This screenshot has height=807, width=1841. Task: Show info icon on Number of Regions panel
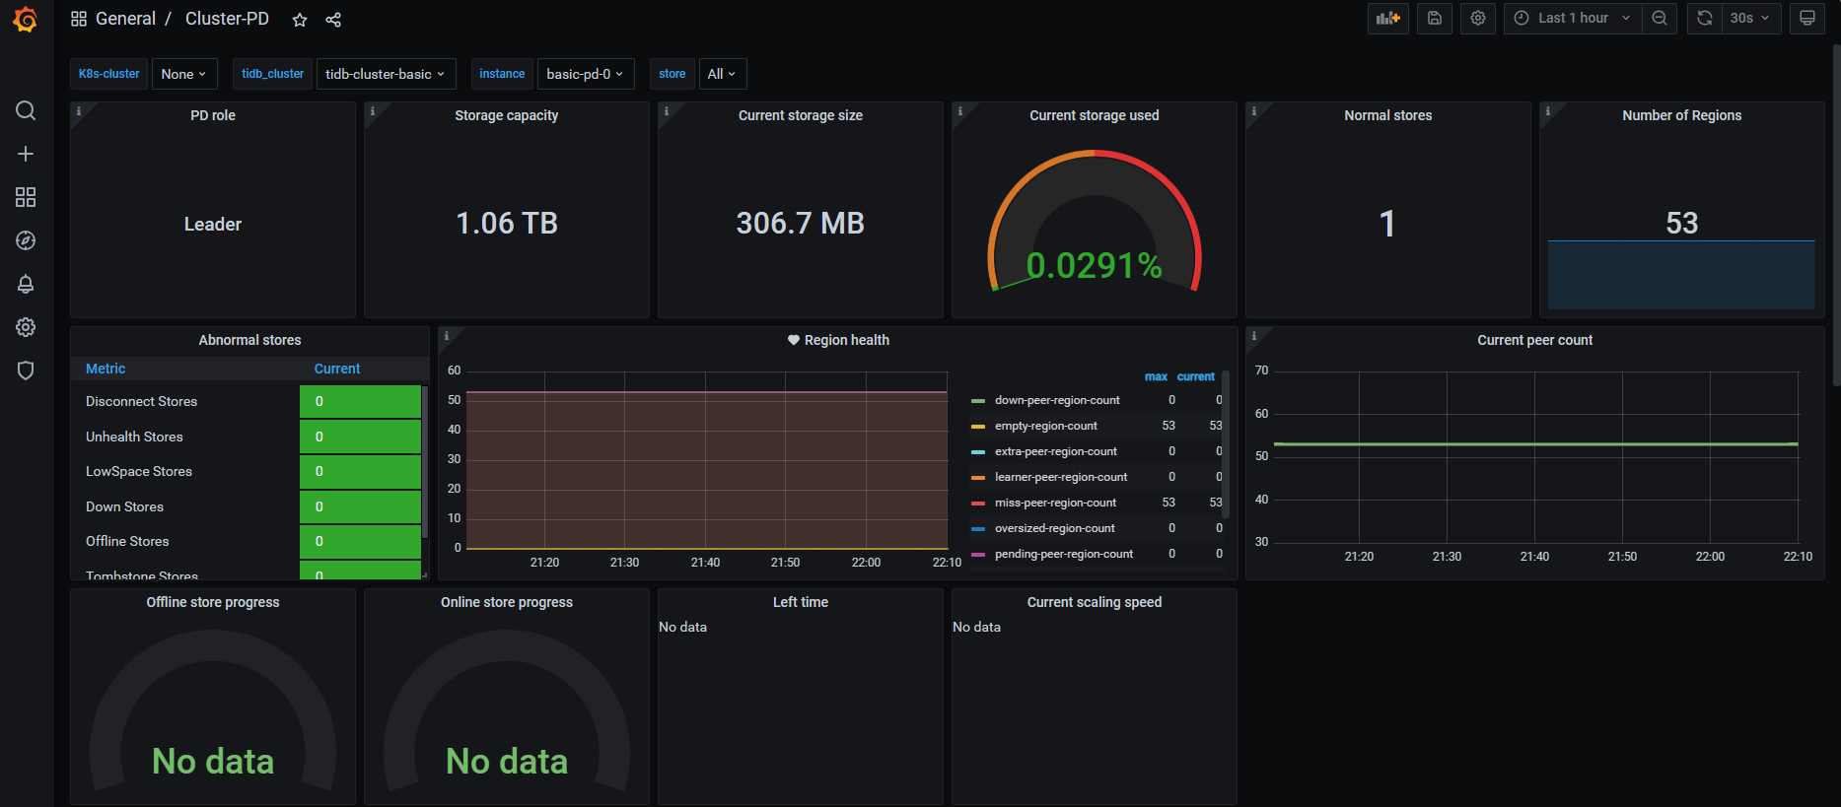tap(1548, 111)
